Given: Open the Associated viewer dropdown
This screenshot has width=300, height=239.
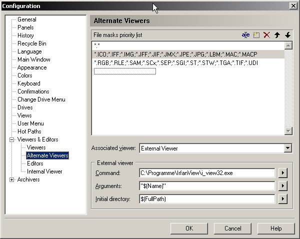Looking at the screenshot, I should (288, 148).
